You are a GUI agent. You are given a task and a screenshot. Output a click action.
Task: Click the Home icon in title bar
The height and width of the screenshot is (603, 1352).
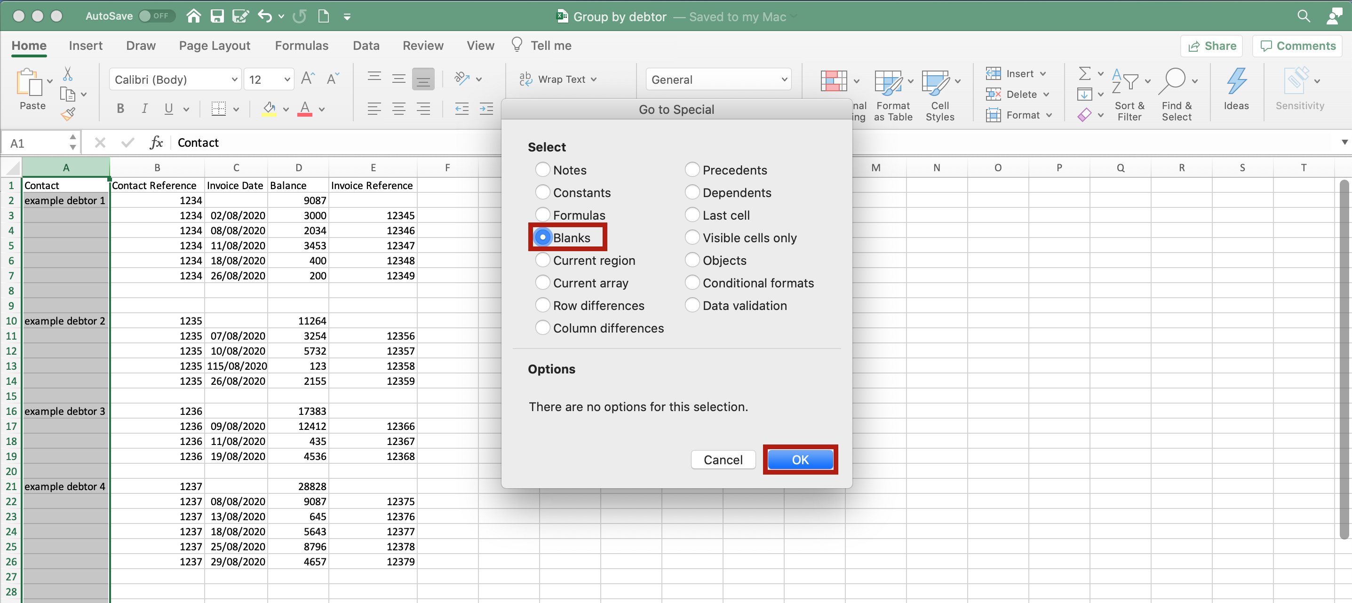[193, 16]
